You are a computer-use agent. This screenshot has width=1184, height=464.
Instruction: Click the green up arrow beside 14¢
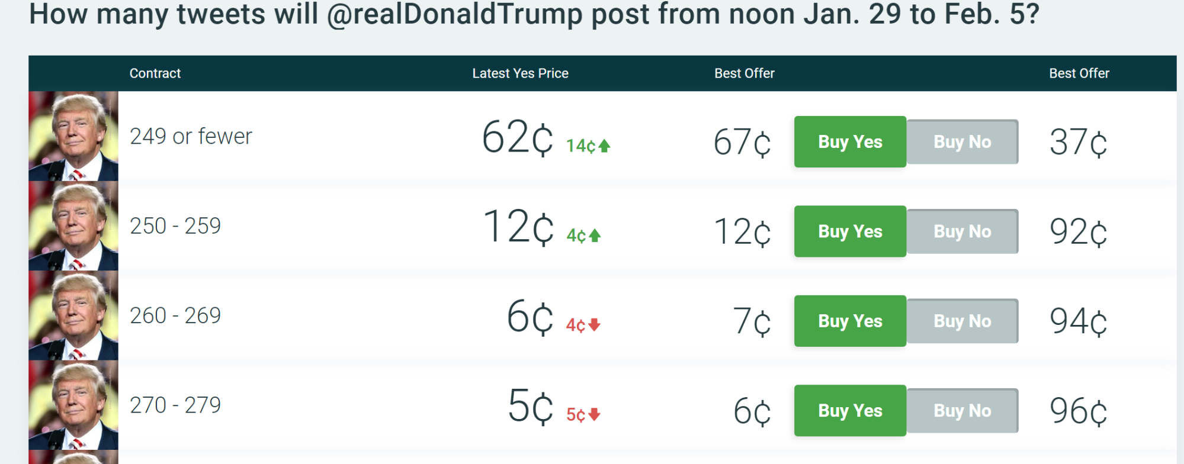604,146
